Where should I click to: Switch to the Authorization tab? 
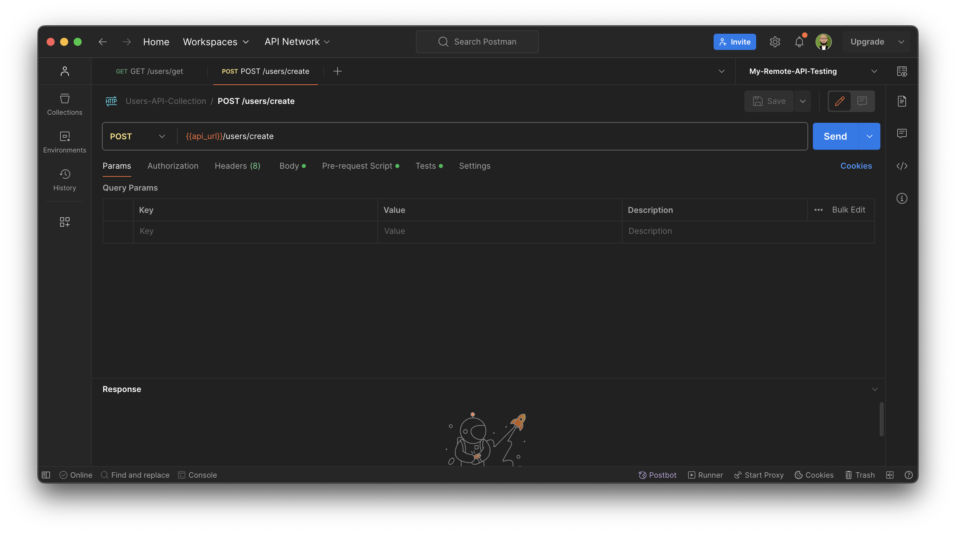[x=172, y=166]
